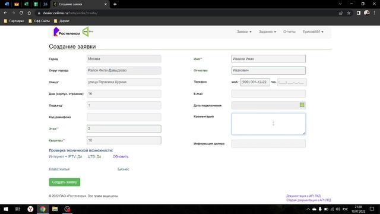Click the Информация дилера input field
This screenshot has height=214, width=380.
268,144
